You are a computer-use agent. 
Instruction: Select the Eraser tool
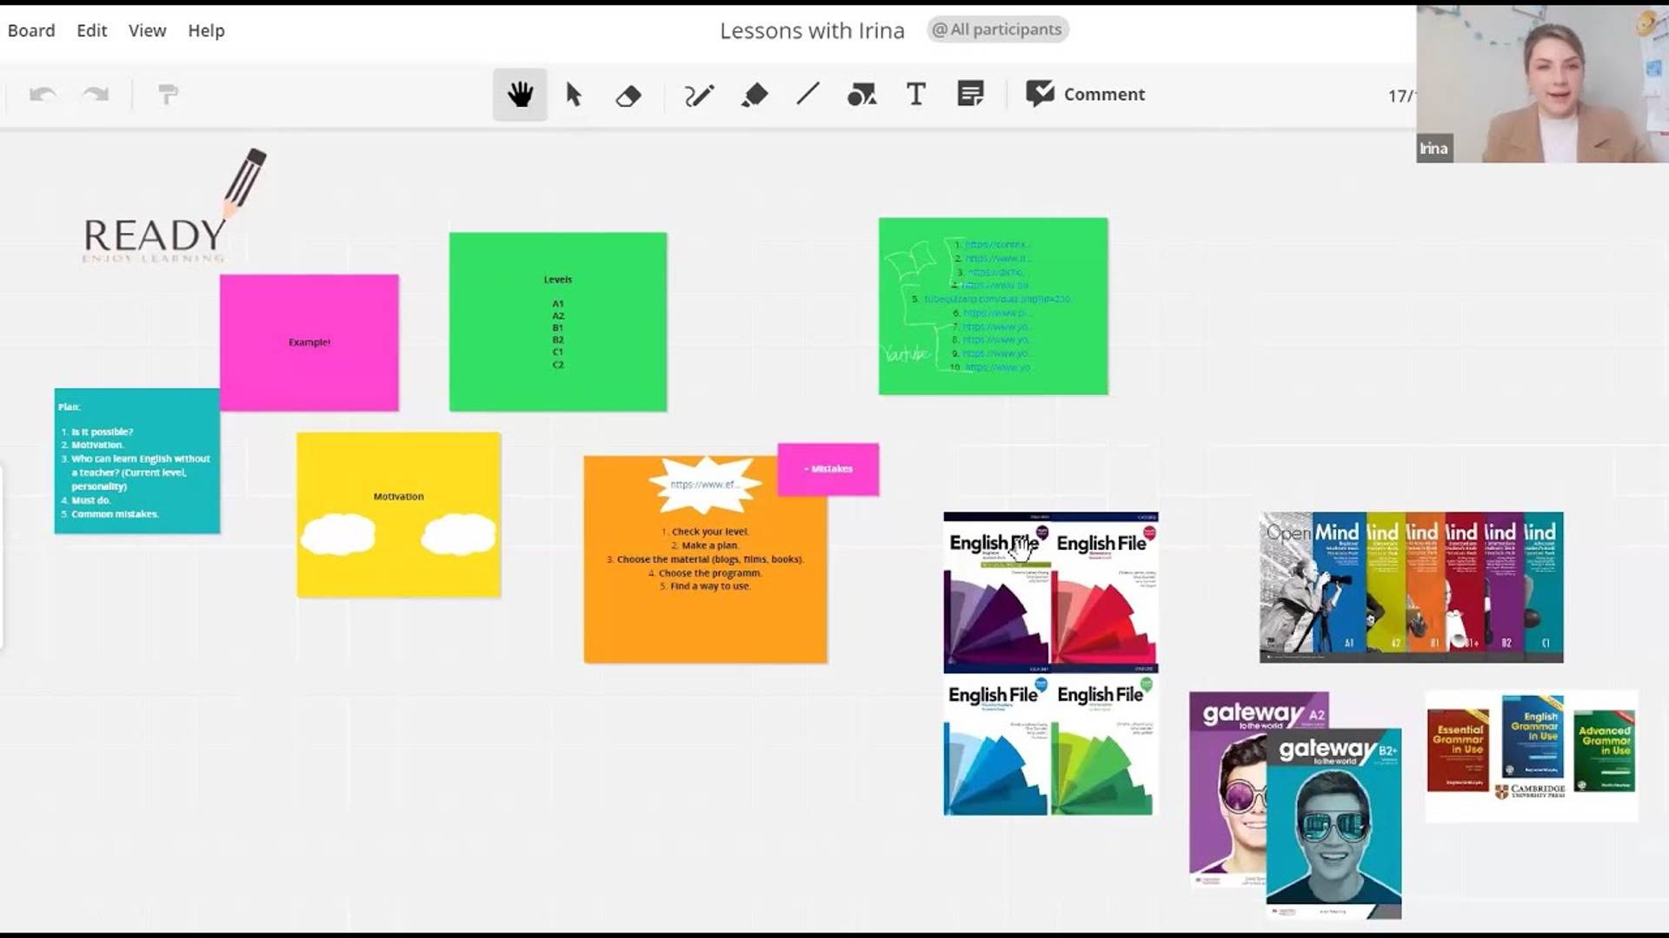(628, 95)
